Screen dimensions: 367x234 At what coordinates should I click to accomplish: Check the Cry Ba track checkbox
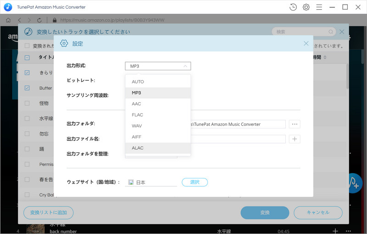[x=27, y=195]
